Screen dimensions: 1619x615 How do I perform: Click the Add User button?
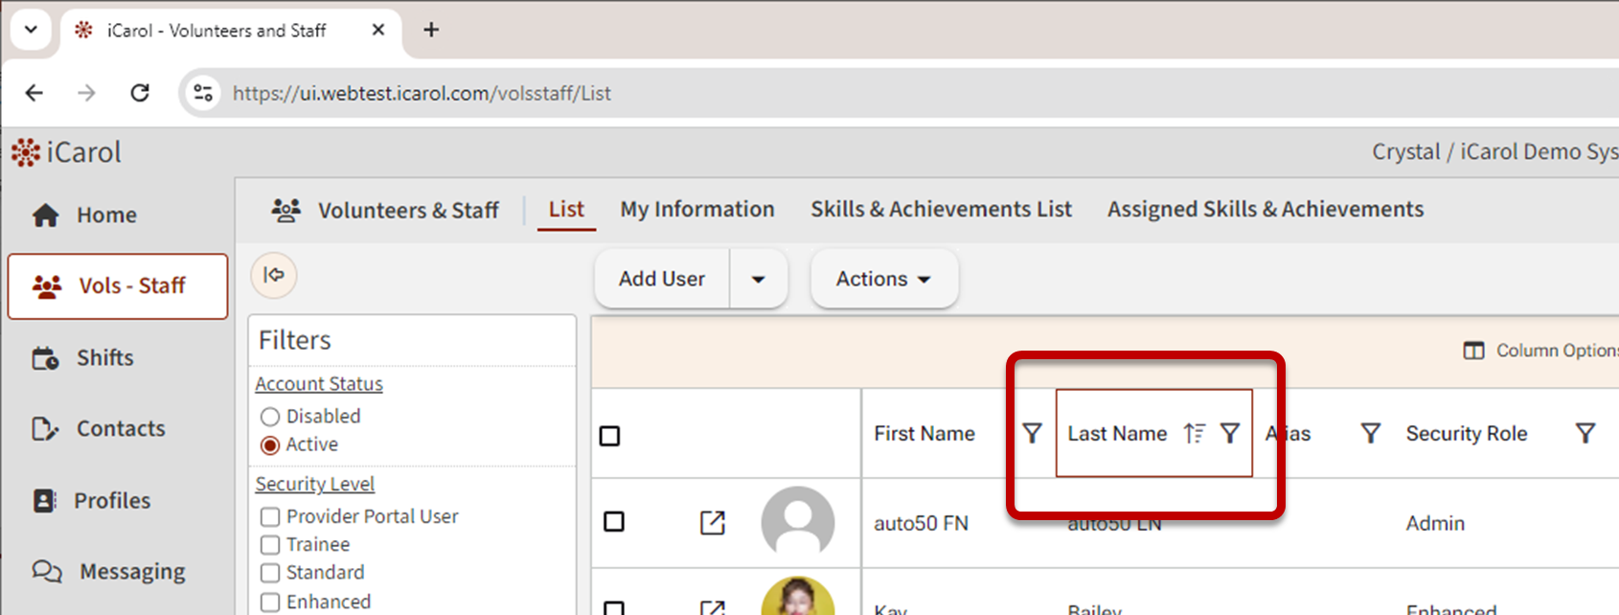661,279
